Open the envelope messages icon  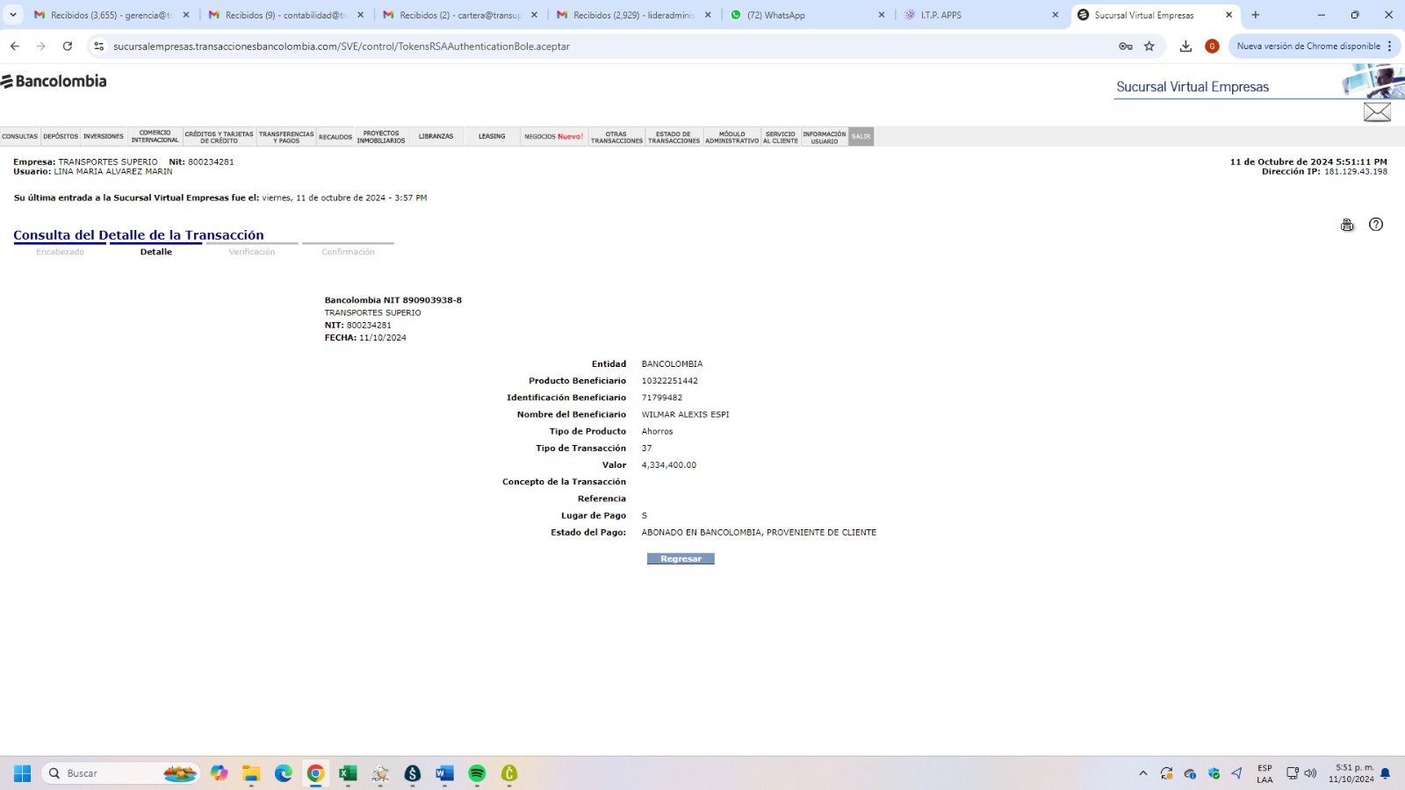click(x=1376, y=112)
